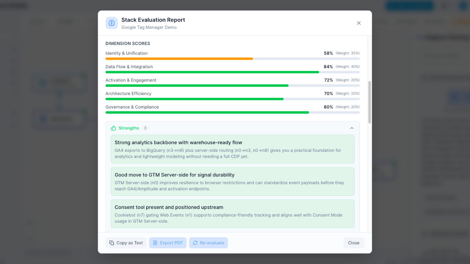
Task: Click the thumbs-up icon beside Strengths
Action: [x=113, y=128]
